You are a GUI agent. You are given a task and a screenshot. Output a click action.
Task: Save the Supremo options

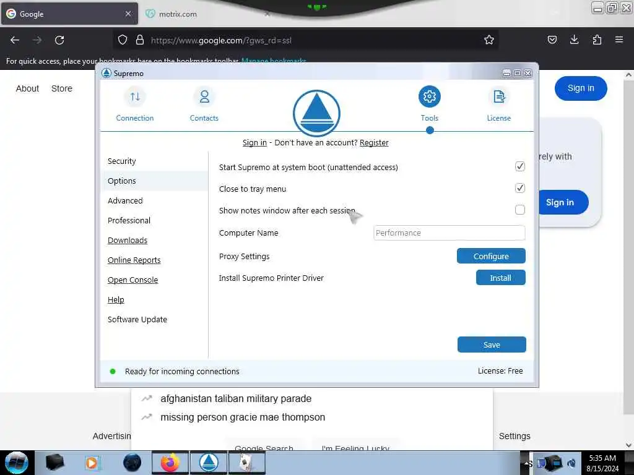[492, 344]
